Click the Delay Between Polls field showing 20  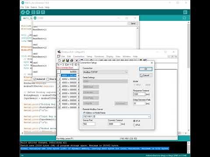[x=139, y=103]
